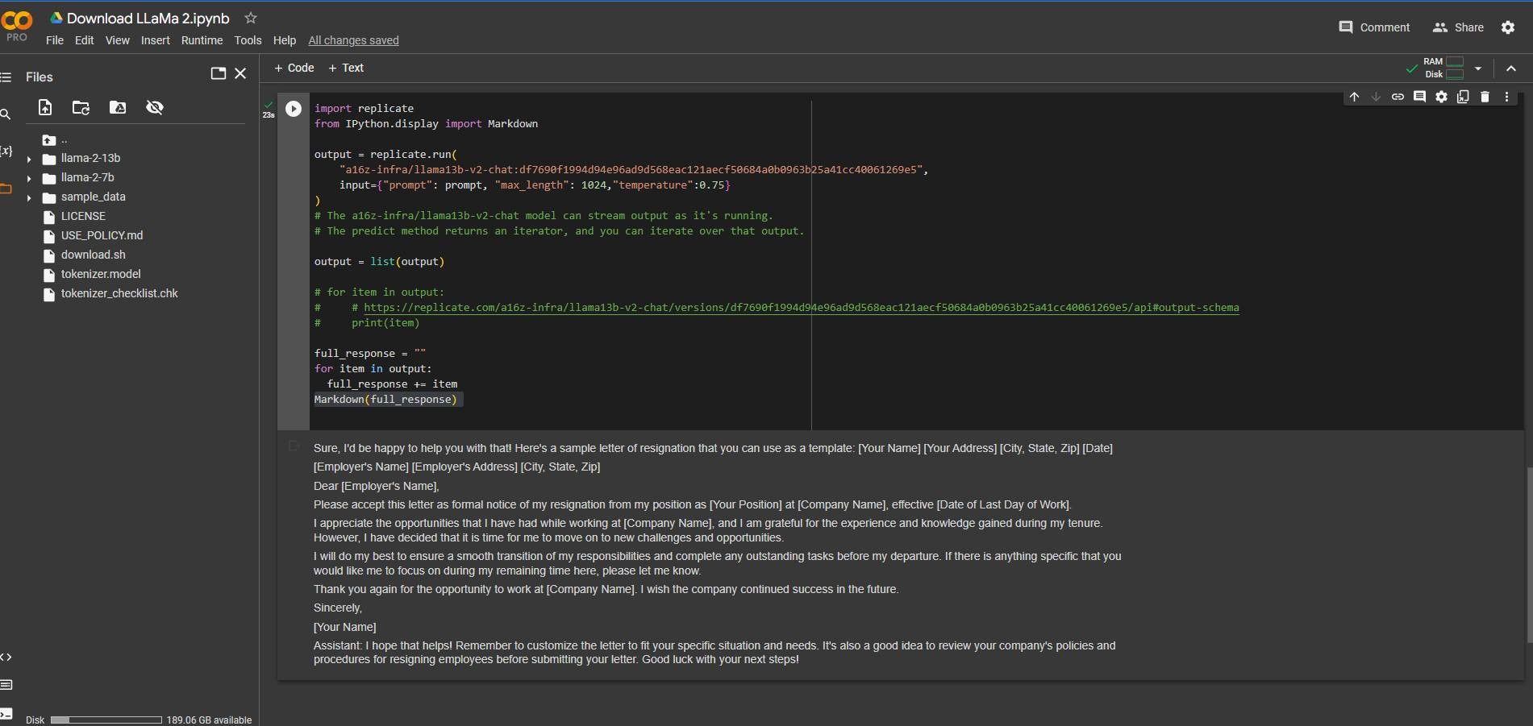
Task: Open the Runtime menu
Action: [x=202, y=40]
